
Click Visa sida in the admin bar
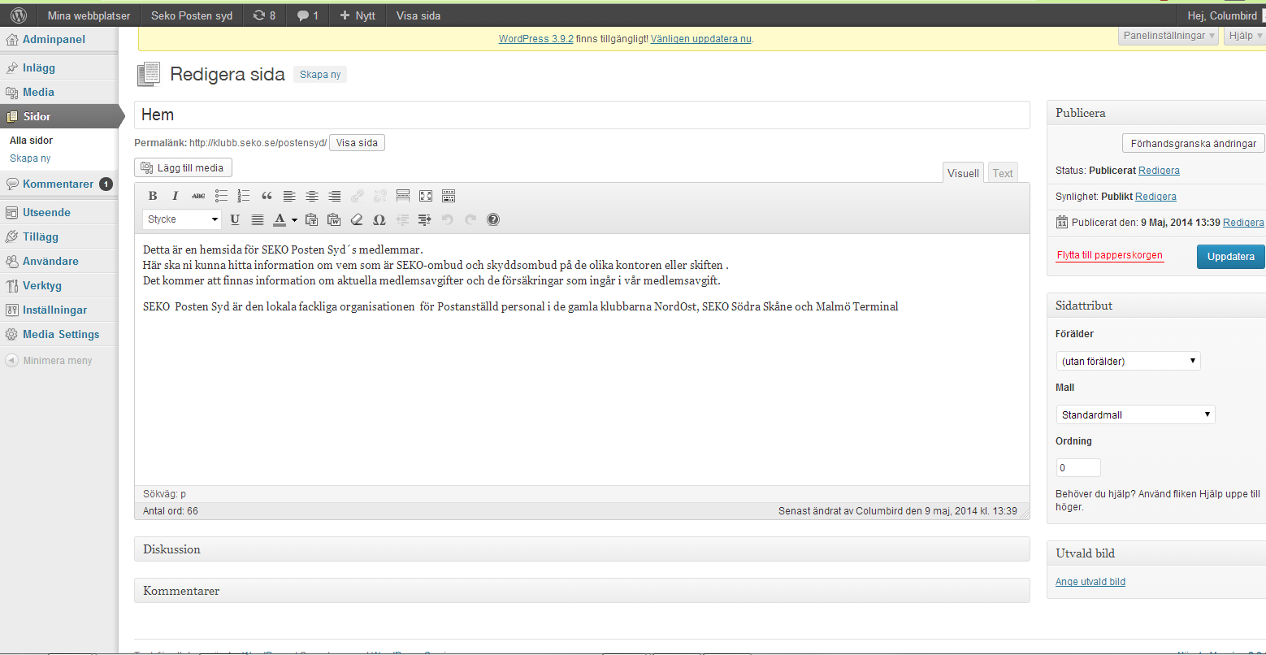(x=418, y=15)
